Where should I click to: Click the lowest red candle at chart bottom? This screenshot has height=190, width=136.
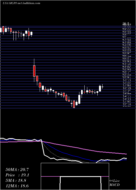click(74, 104)
